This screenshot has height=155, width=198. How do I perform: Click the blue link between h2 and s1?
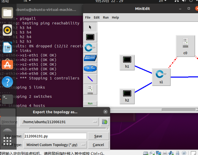click(143, 88)
